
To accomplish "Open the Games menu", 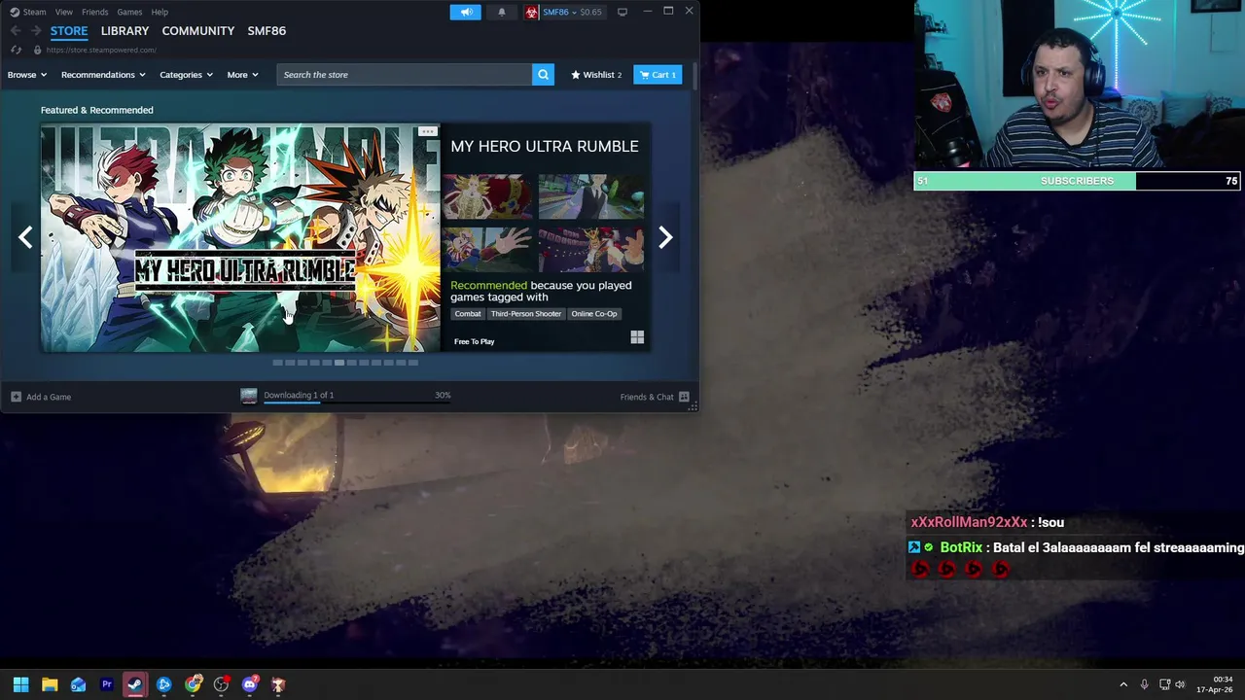I will (x=129, y=12).
